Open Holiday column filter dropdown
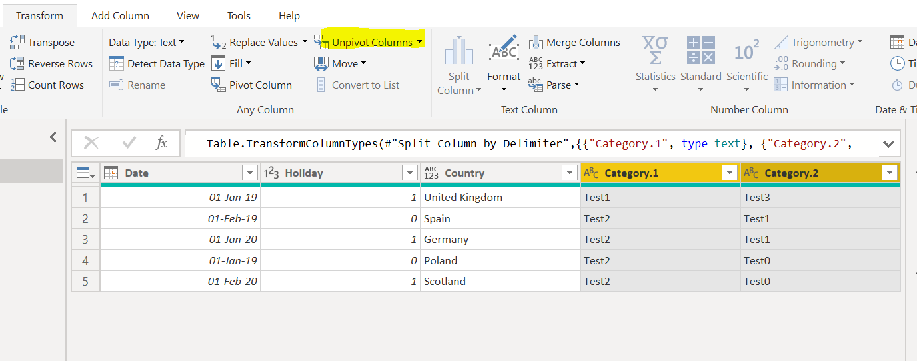The width and height of the screenshot is (917, 361). point(410,173)
